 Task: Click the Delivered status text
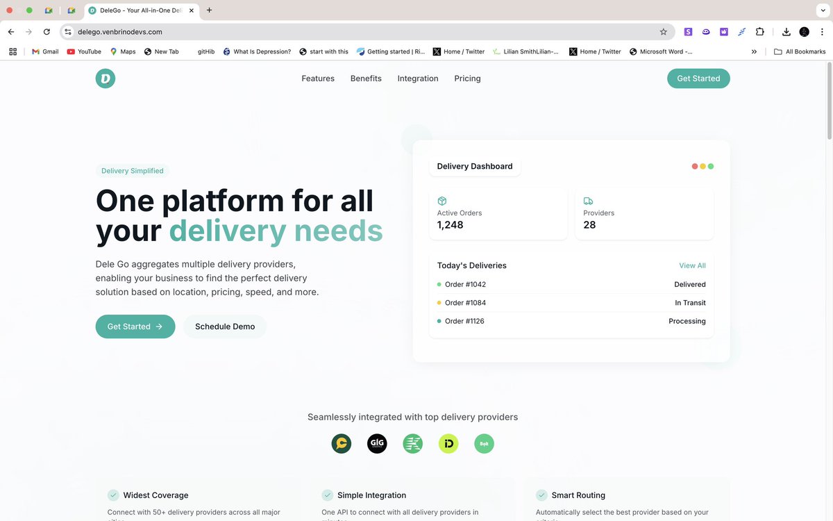[x=690, y=284]
